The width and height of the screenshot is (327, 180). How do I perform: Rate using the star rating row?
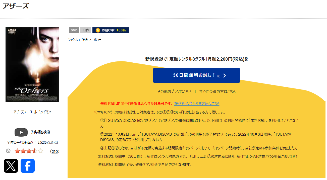29,151
